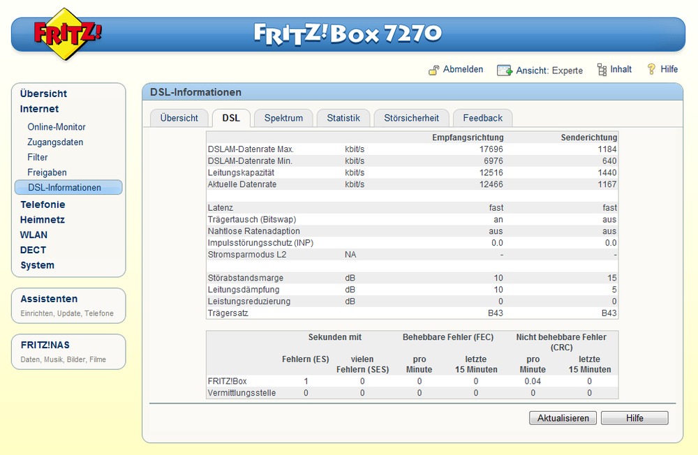
Task: Click the FRITZ!Box 7270 title
Action: pos(348,33)
